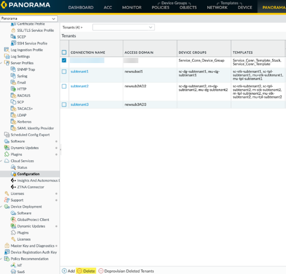Click the Scheduled Config Export icon
Screen dimensions: 286x274
(7, 135)
